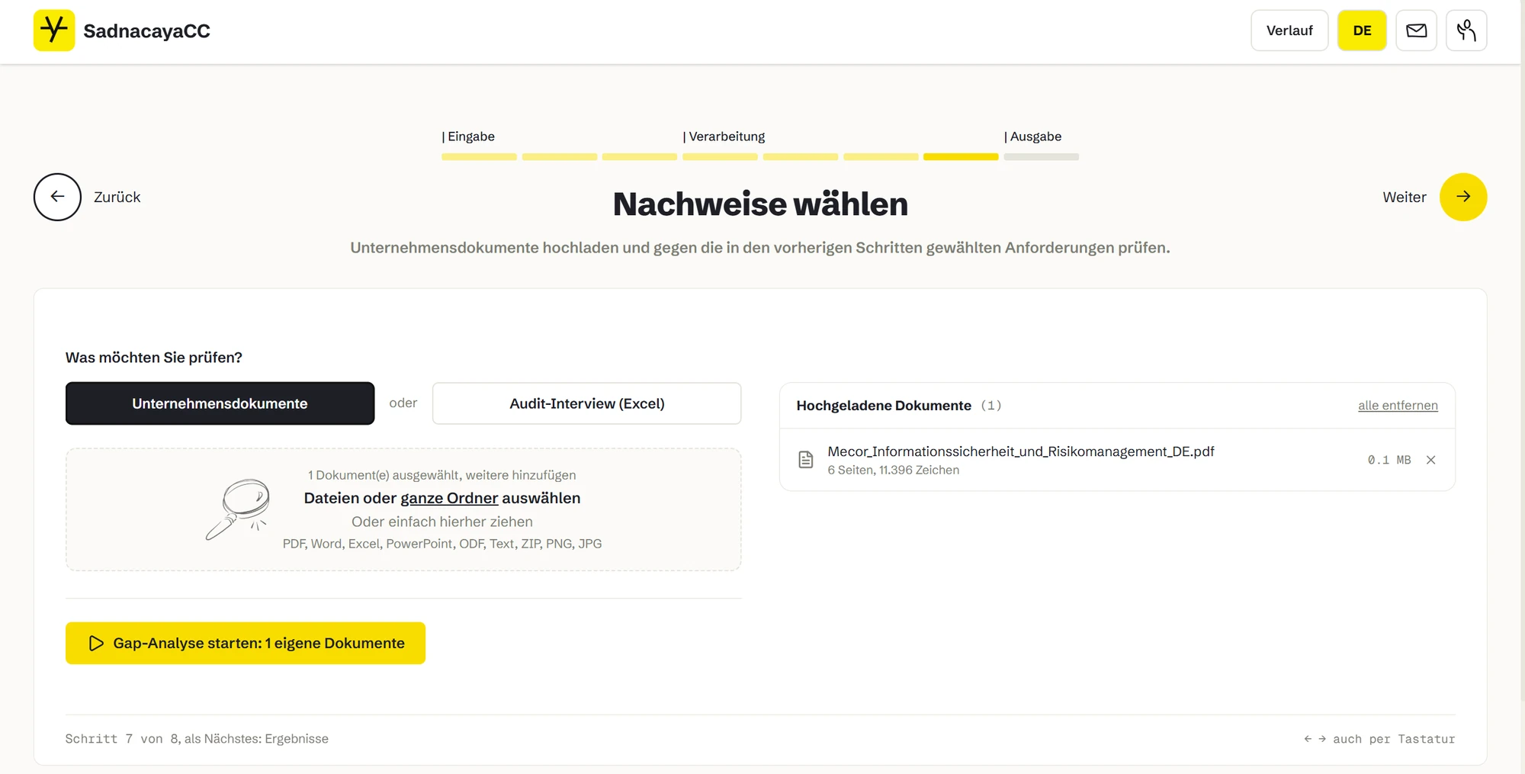Viewport: 1525px width, 774px height.
Task: Click the 'alle entfernen' link
Action: [1398, 406]
